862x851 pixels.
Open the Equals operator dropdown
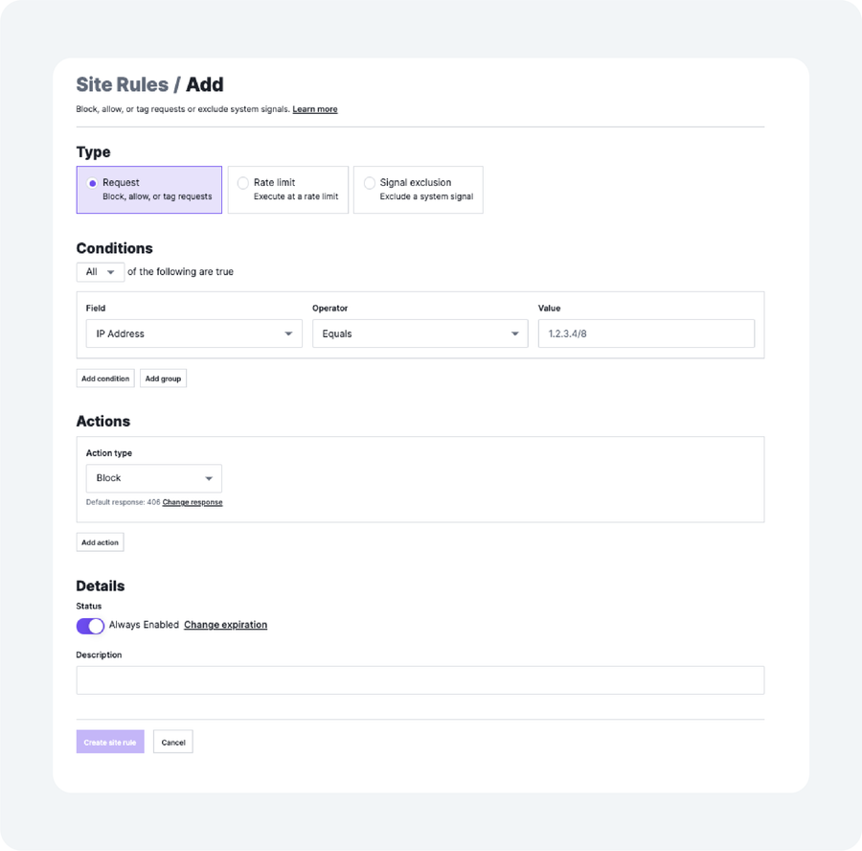420,333
